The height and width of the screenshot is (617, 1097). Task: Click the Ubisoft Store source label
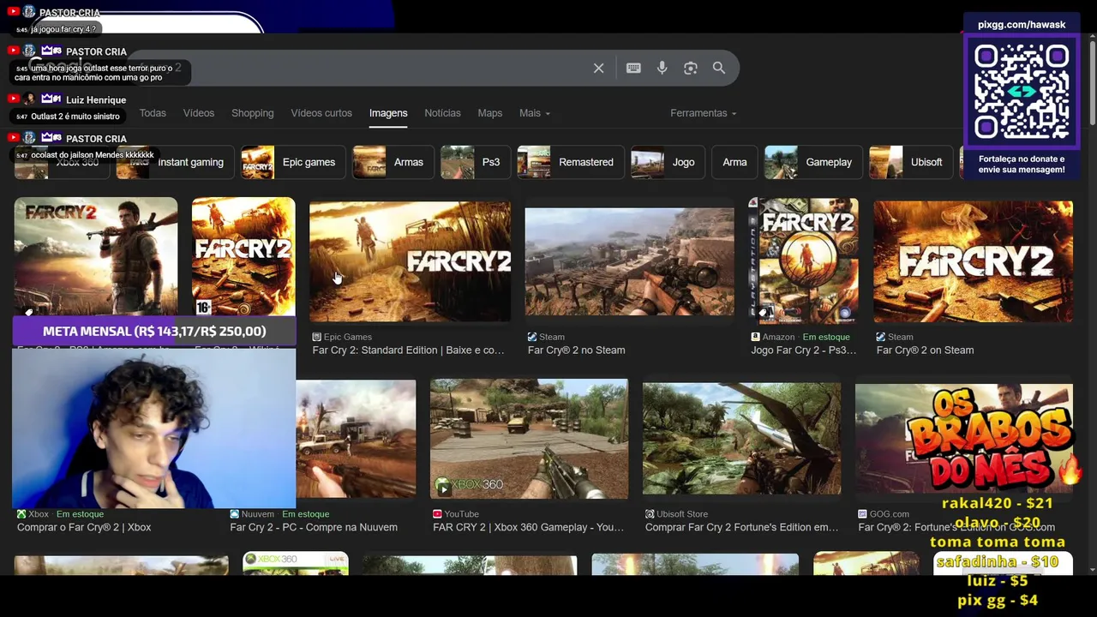click(682, 514)
